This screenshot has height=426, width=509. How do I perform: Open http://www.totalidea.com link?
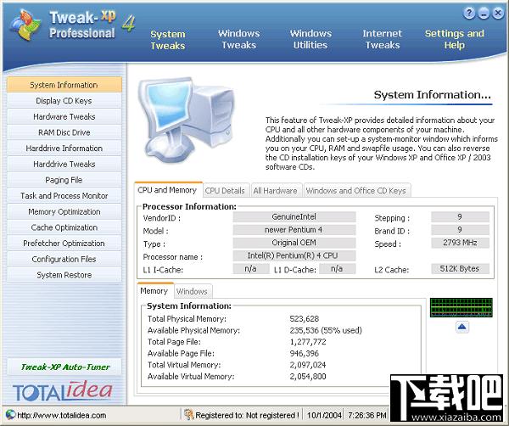click(61, 415)
